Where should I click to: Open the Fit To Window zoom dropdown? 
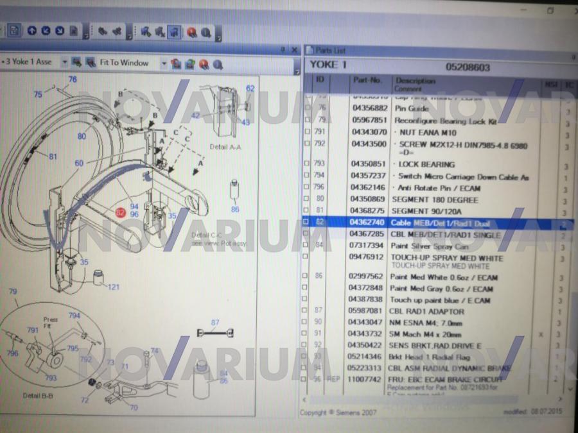pos(163,63)
